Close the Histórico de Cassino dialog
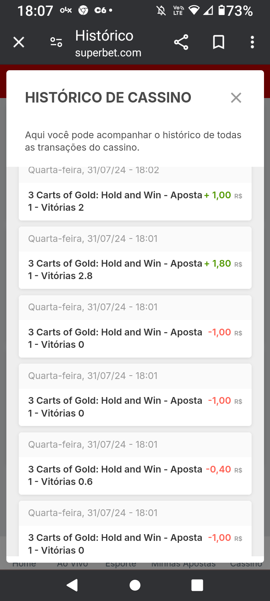The height and width of the screenshot is (601, 270). 236,98
